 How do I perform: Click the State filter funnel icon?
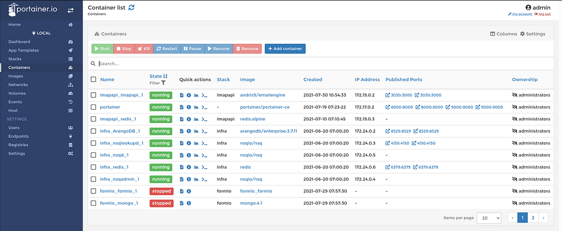[x=164, y=83]
